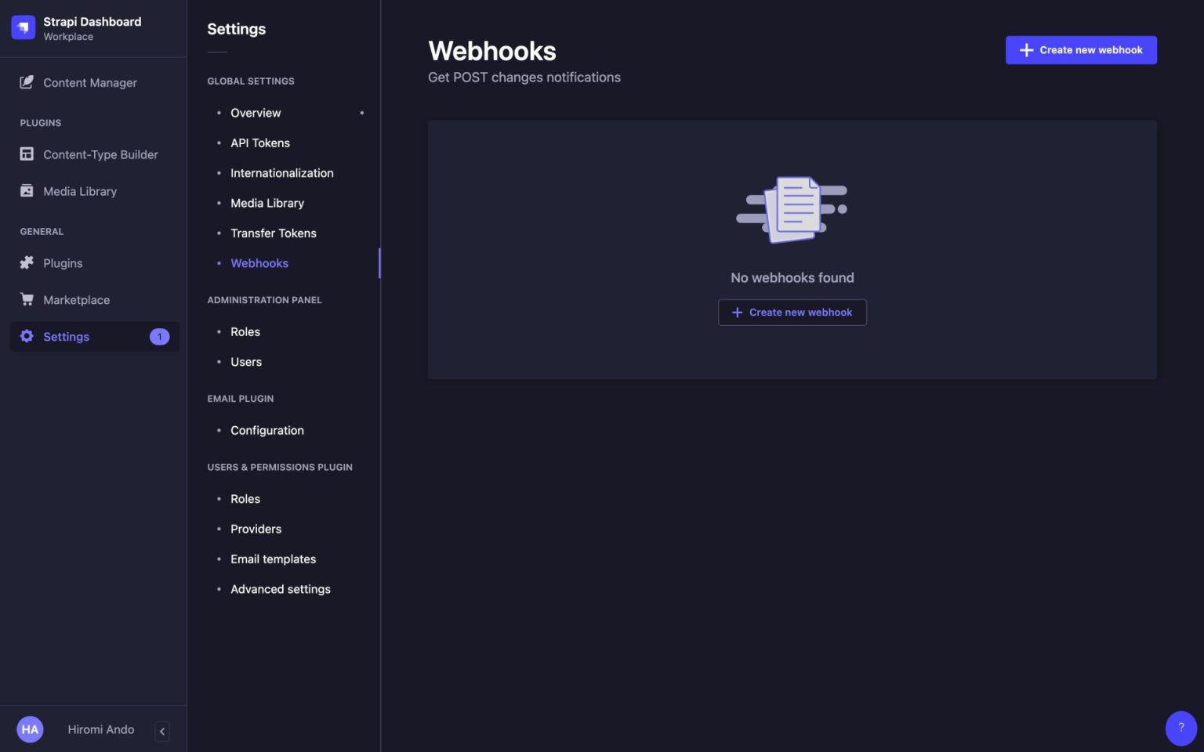Click the HA user avatar
This screenshot has width=1204, height=752.
coord(30,729)
